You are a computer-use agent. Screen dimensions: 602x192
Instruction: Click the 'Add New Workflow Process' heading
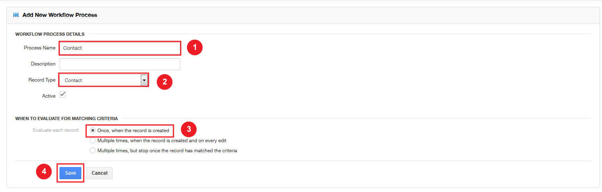click(60, 15)
